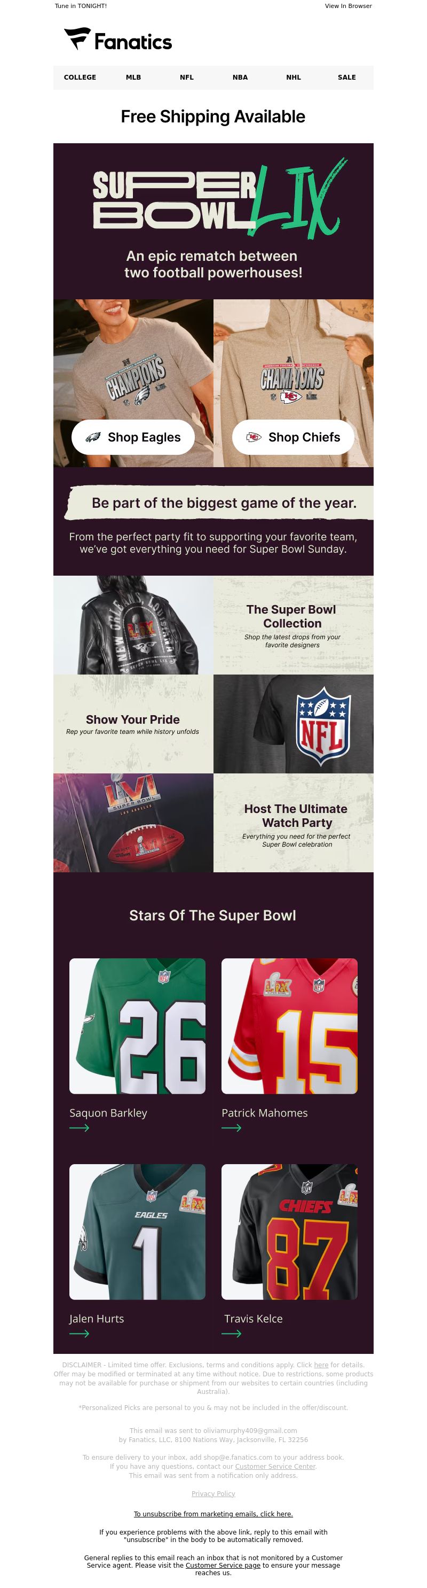The height and width of the screenshot is (1588, 427).
Task: Click the Eagles logo icon in Shop Eagles
Action: [93, 437]
